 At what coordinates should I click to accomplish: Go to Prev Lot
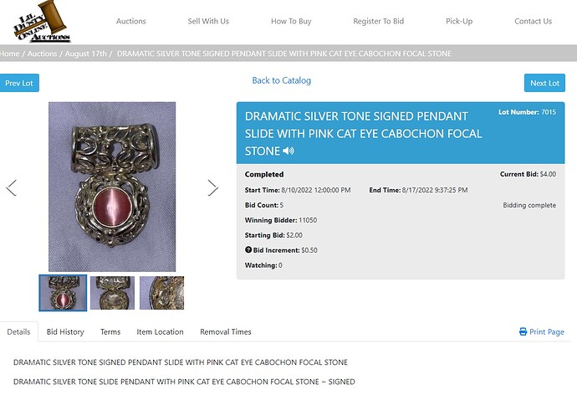coord(19,83)
